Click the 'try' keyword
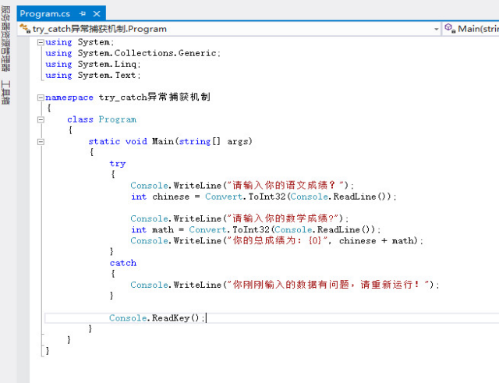The height and width of the screenshot is (383, 499). 118,164
